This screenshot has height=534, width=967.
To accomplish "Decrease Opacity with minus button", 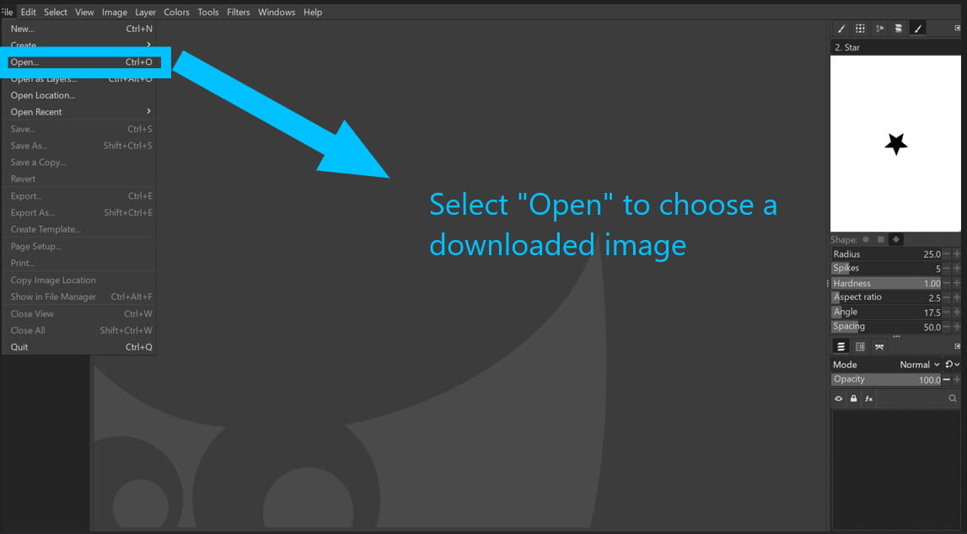I will click(947, 379).
